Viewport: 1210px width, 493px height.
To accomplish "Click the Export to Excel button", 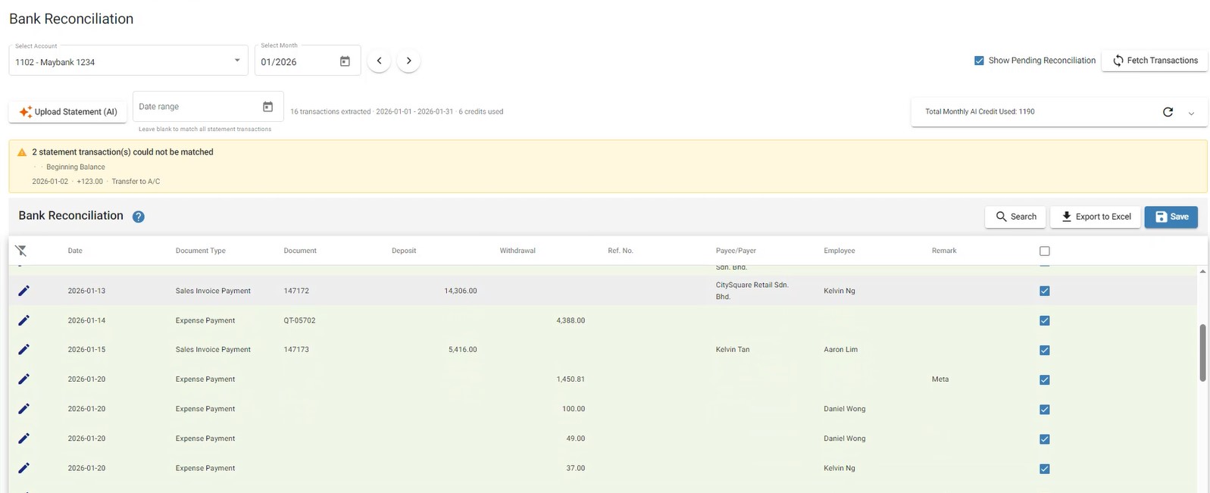I will coord(1096,217).
